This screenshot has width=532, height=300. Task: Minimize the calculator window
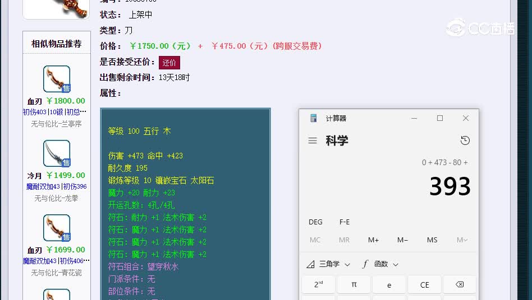[414, 118]
